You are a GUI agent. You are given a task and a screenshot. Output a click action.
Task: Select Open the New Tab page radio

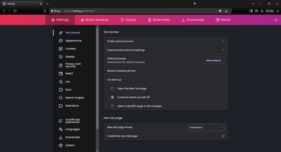coord(112,88)
